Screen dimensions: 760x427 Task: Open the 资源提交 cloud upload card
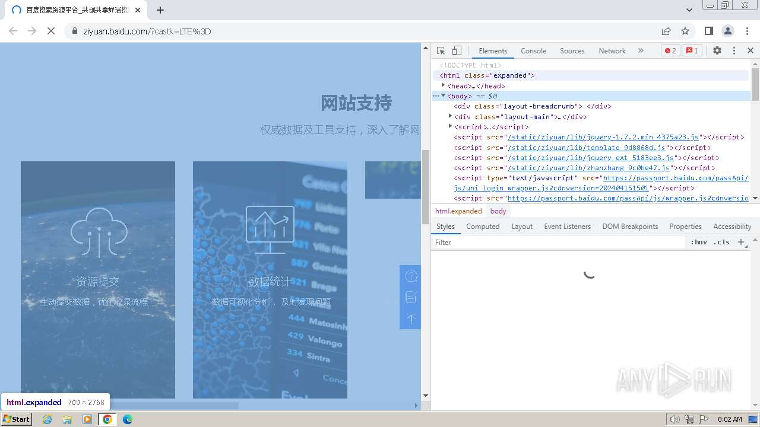98,279
